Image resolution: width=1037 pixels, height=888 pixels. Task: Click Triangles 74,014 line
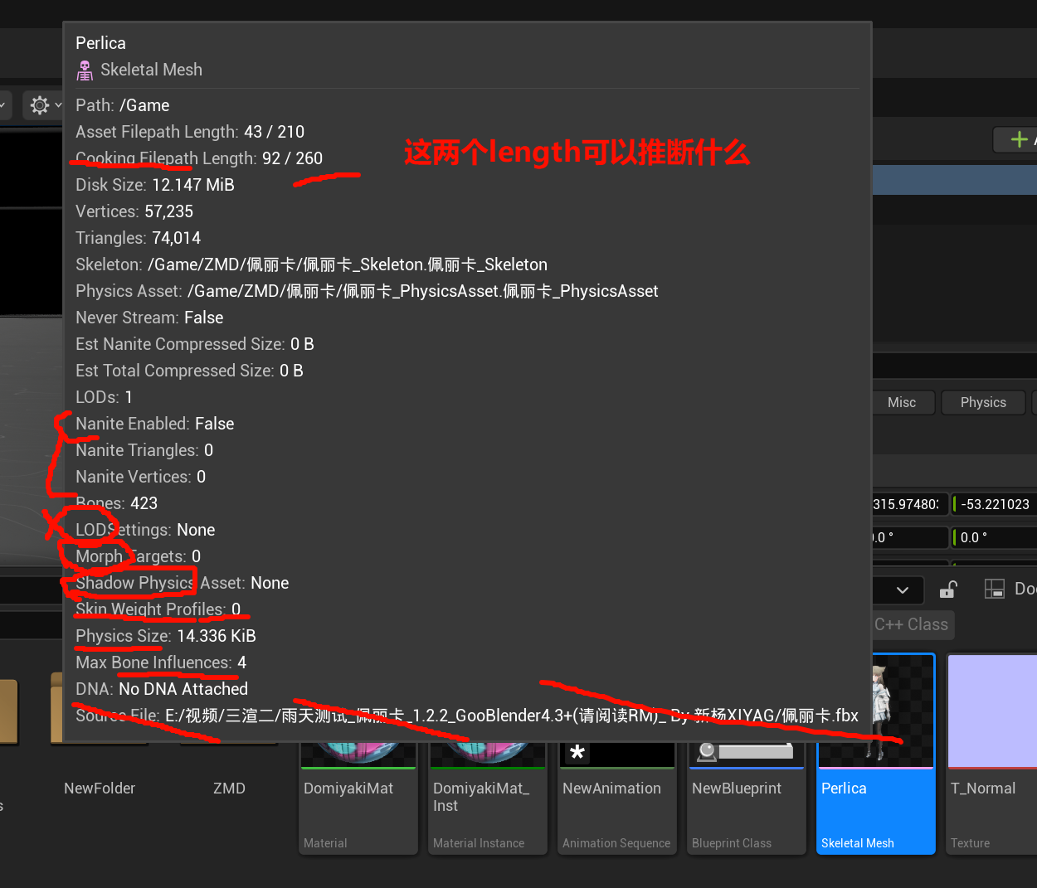(x=139, y=238)
